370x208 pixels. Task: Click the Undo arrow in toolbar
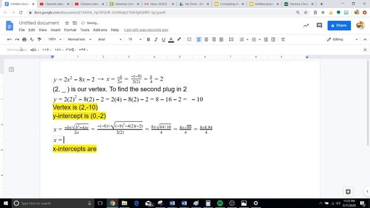point(9,40)
